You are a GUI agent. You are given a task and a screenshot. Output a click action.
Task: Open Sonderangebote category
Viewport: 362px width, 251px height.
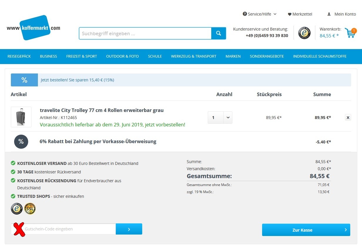coord(267,56)
